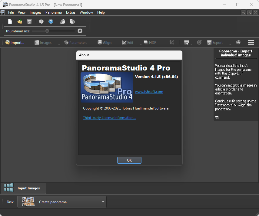Expand the dropdown arrow next to Export

point(230,44)
